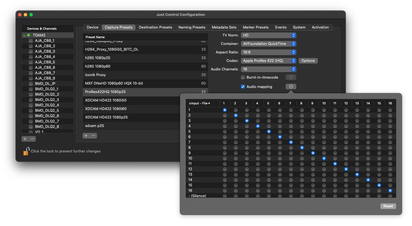Open the Container dropdown
The width and height of the screenshot is (412, 226).
268,44
